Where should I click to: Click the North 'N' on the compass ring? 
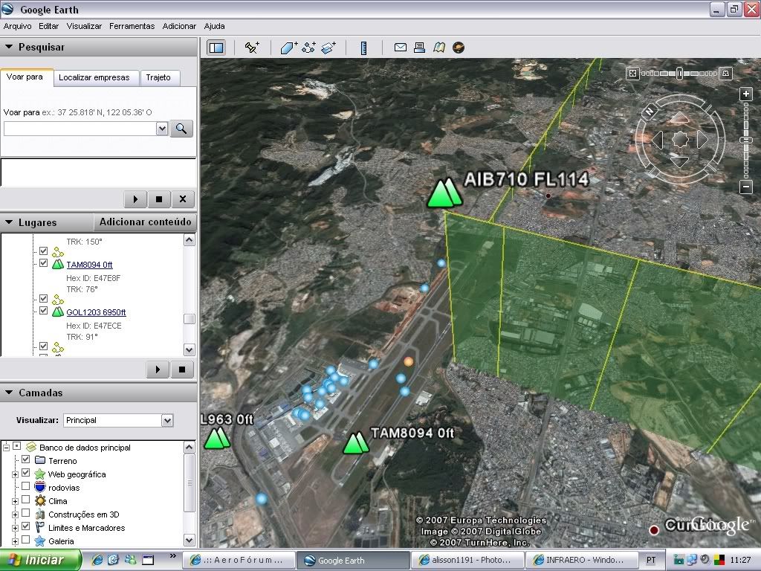pyautogui.click(x=649, y=112)
